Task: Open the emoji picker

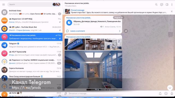Action: pyautogui.click(x=166, y=94)
